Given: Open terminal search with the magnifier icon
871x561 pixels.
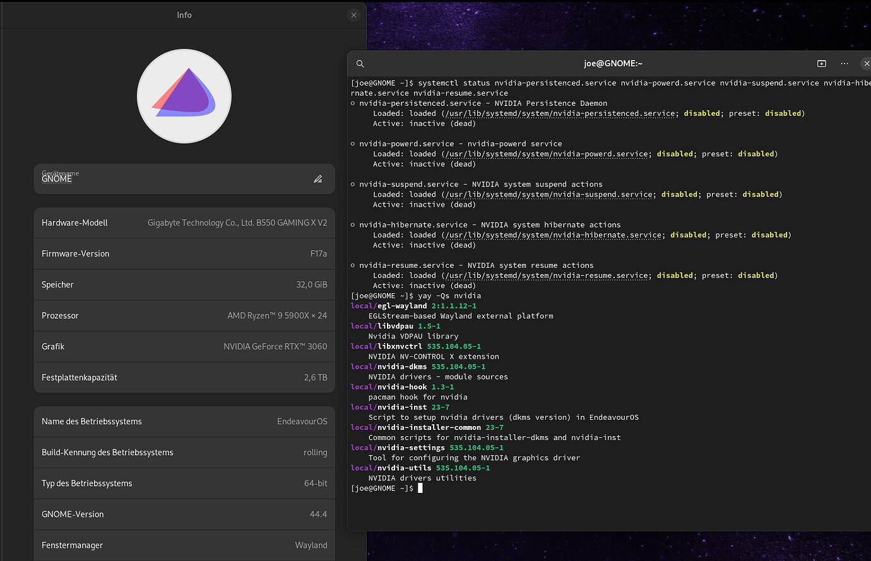Looking at the screenshot, I should pyautogui.click(x=360, y=64).
